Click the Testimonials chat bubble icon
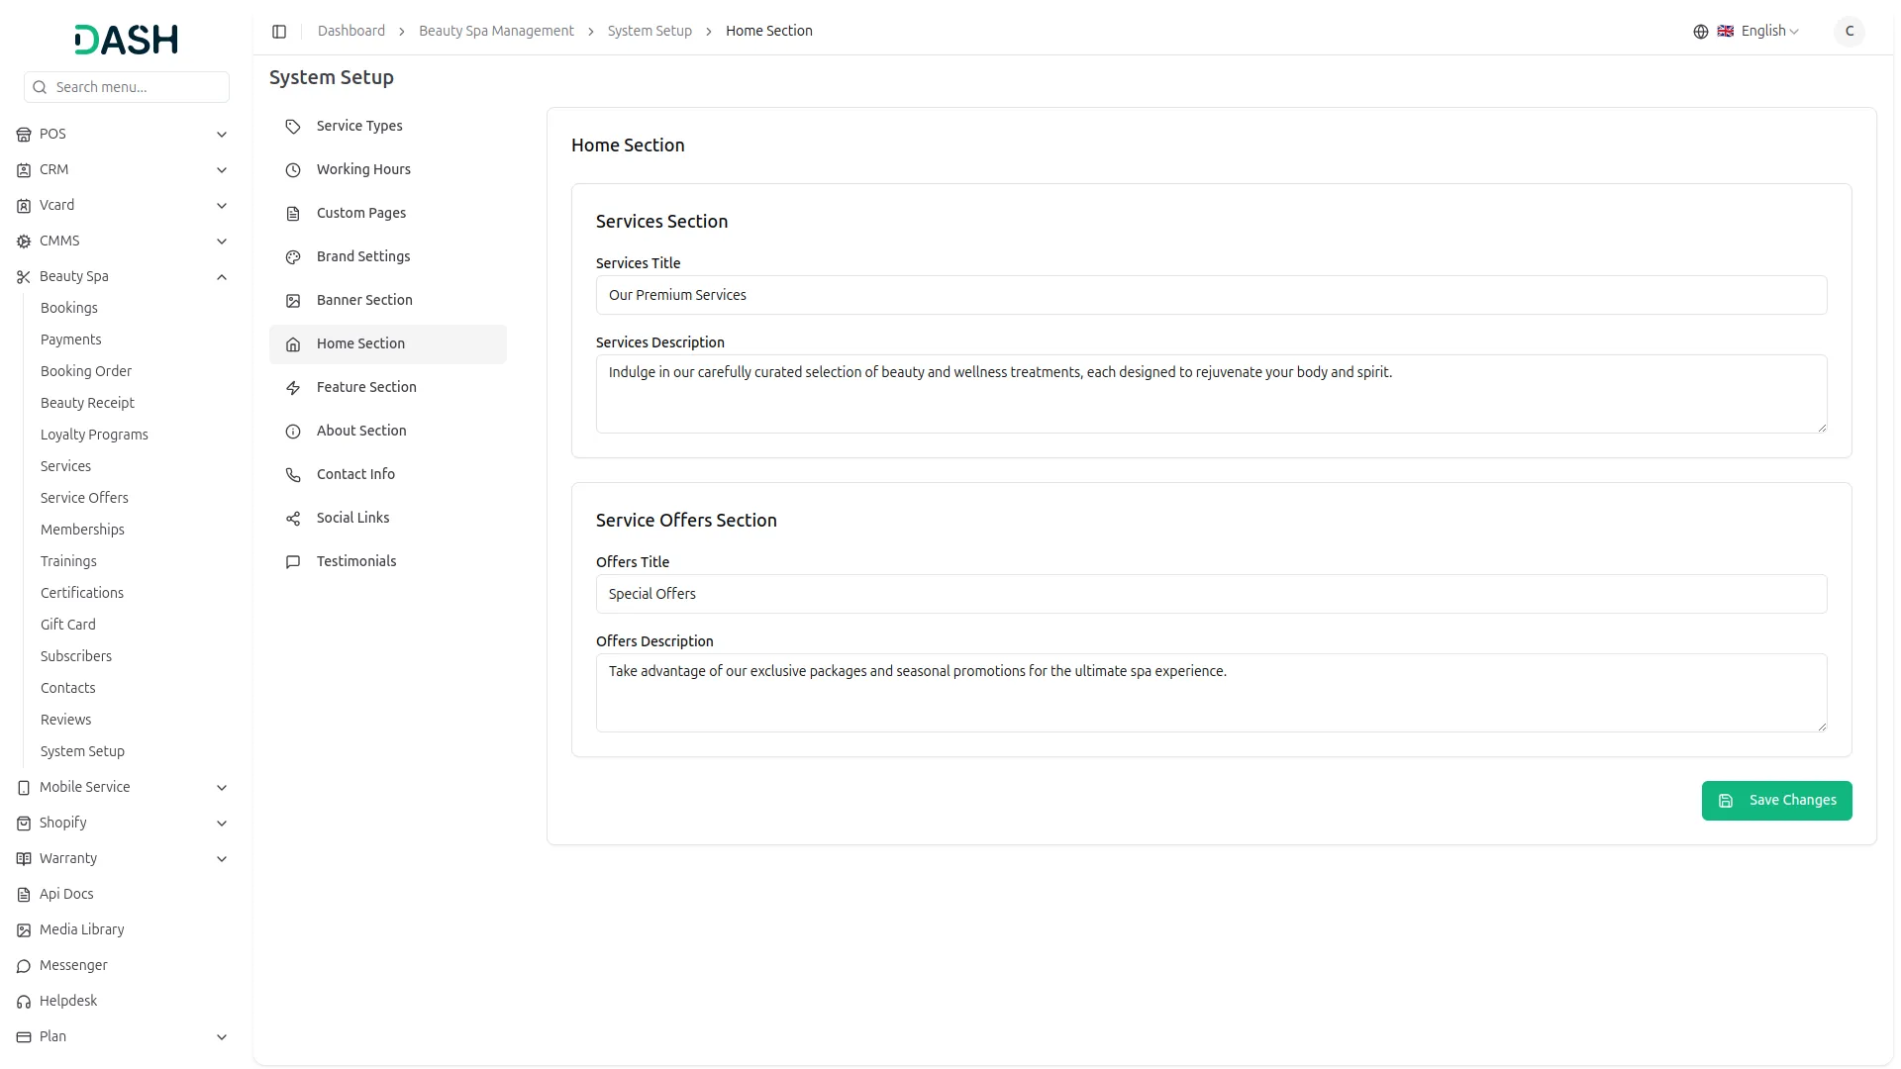Viewport: 1901px width, 1069px height. 293,562
